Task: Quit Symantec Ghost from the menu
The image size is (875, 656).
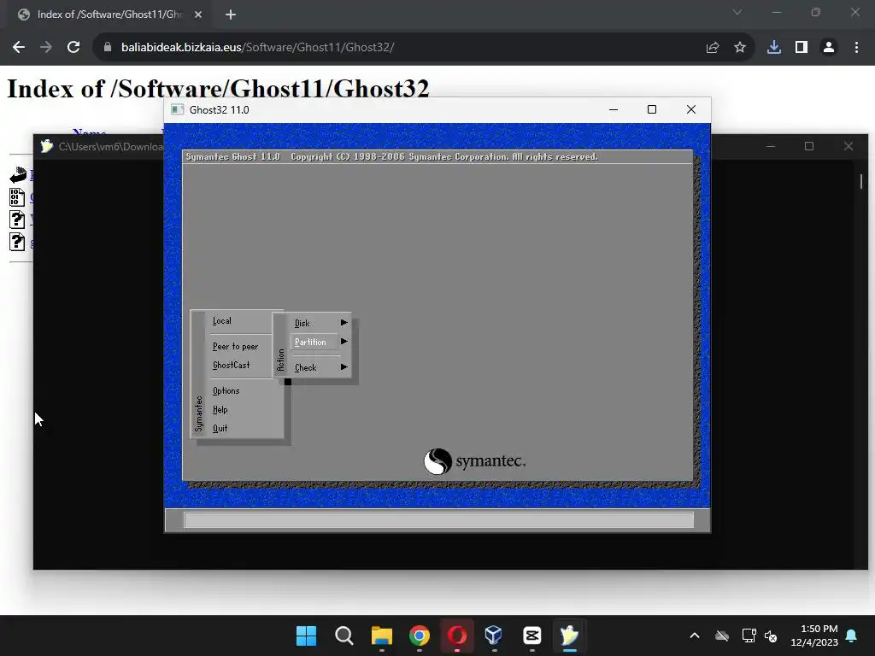Action: [220, 429]
